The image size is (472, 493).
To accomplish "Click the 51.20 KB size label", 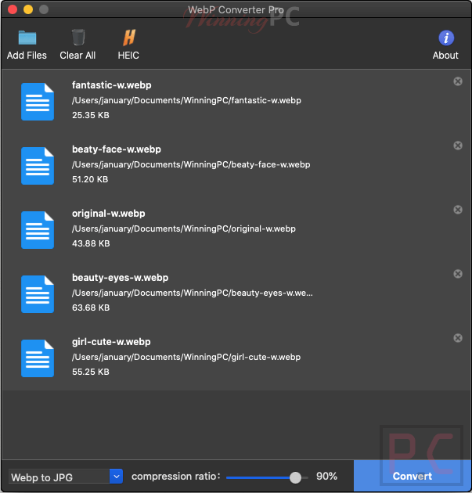I will [x=90, y=179].
